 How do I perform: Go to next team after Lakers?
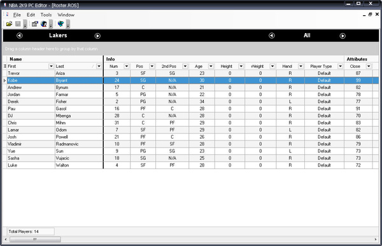click(97, 36)
